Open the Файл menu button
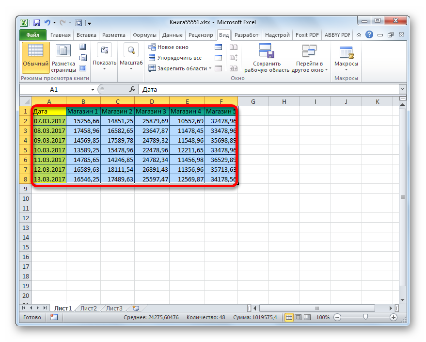The width and height of the screenshot is (426, 342). 33,35
